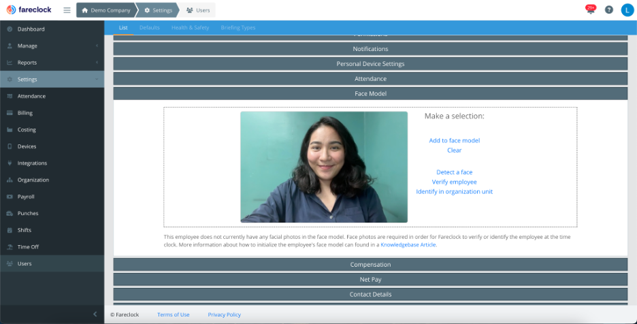The width and height of the screenshot is (637, 324).
Task: Click the employee face photo
Action: [x=324, y=167]
